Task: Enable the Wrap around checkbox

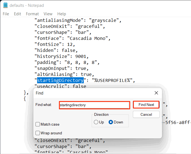Action: (38, 133)
